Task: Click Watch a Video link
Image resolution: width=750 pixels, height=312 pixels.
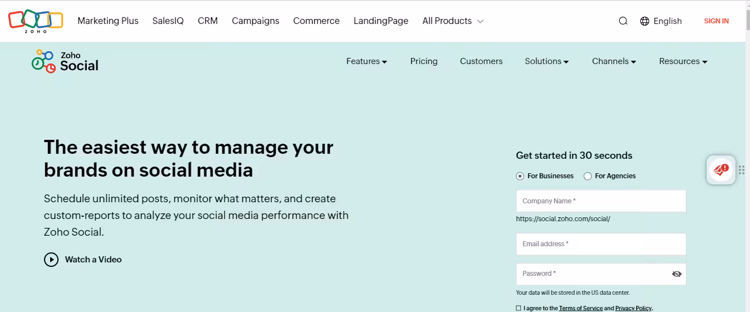Action: (x=93, y=260)
